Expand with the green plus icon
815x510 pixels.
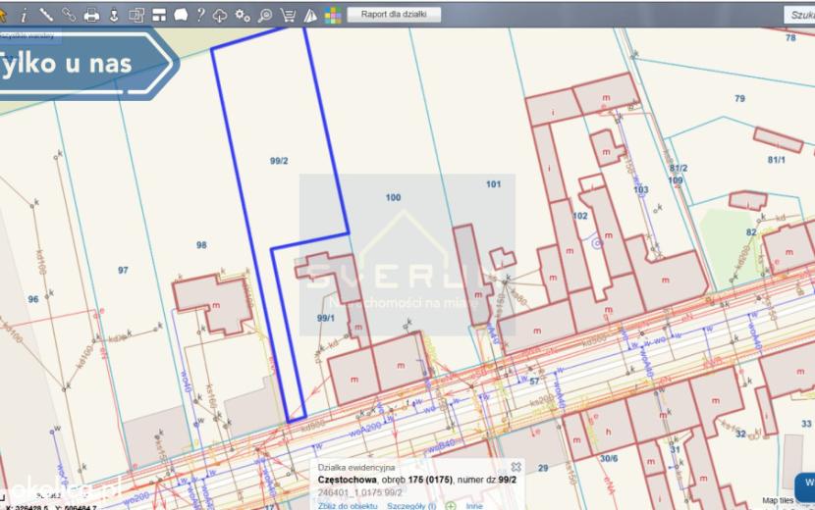coord(451,506)
